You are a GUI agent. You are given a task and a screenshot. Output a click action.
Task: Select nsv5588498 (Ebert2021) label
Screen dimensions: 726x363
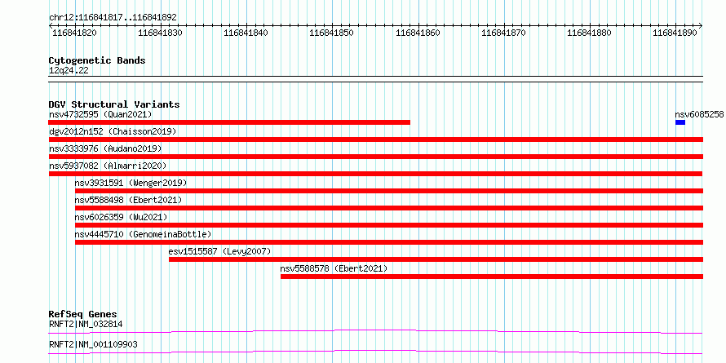[128, 200]
